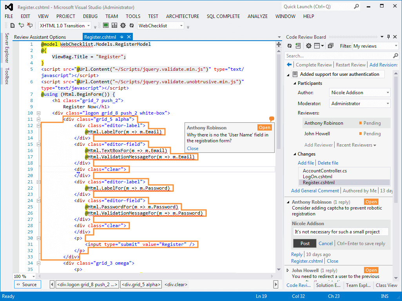Switch to Team Explorer bottom tab

click(358, 285)
